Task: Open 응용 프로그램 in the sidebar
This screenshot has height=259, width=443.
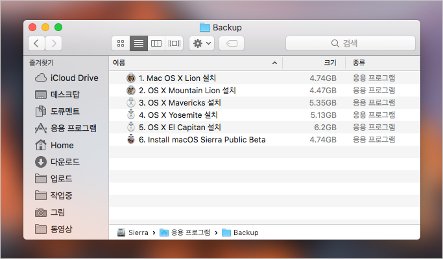Action: 66,128
